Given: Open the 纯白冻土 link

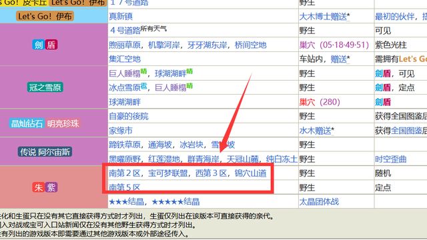Looking at the screenshot, I should point(282,159).
